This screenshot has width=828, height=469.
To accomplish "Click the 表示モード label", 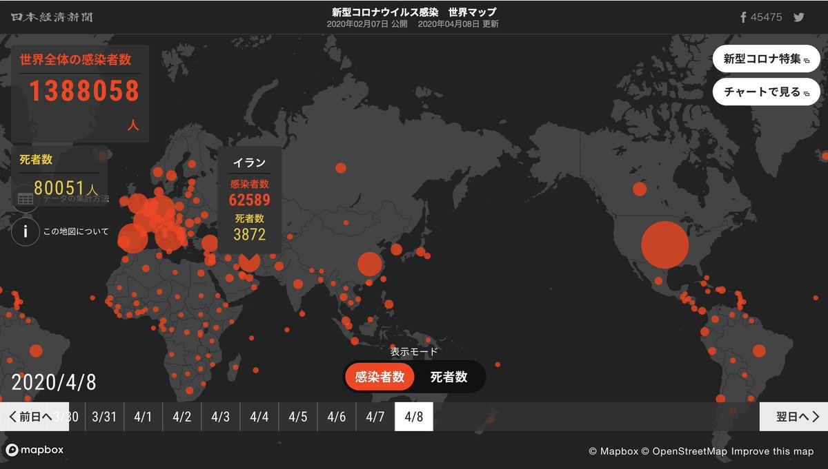I will pos(414,351).
